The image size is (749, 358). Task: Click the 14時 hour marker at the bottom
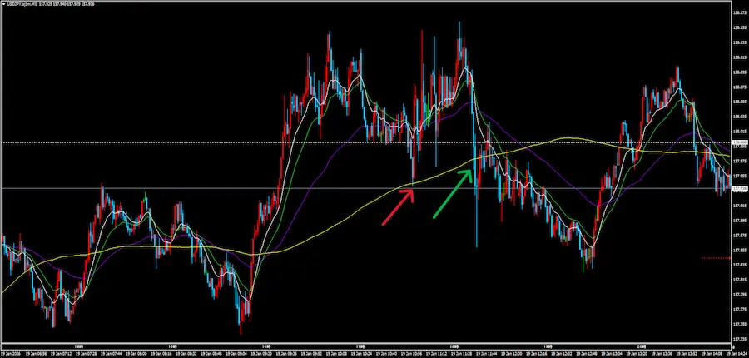coord(79,346)
